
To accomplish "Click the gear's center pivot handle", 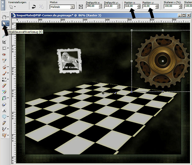I will [163, 61].
